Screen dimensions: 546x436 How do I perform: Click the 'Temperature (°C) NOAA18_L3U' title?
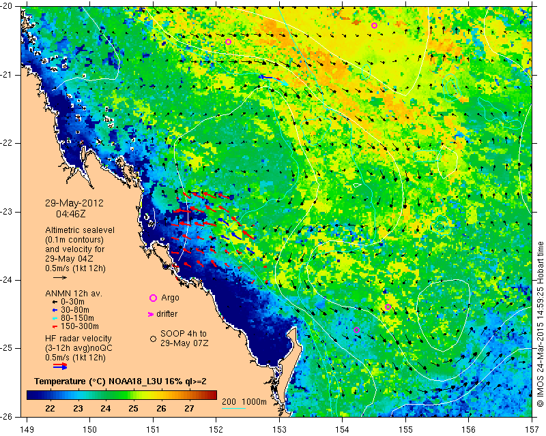coord(100,381)
